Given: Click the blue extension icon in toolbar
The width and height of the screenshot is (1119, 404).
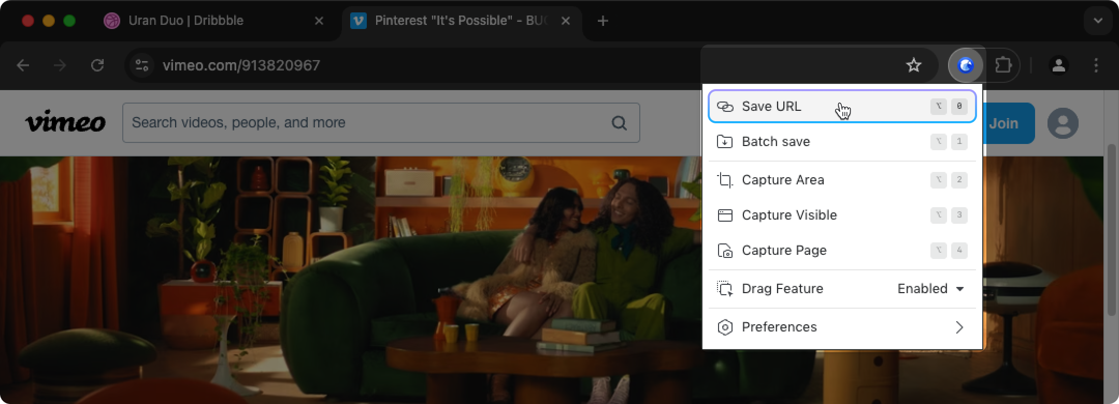Looking at the screenshot, I should 965,65.
